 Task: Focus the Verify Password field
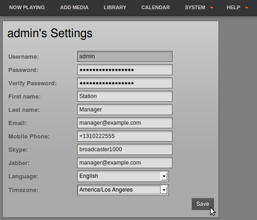point(125,83)
